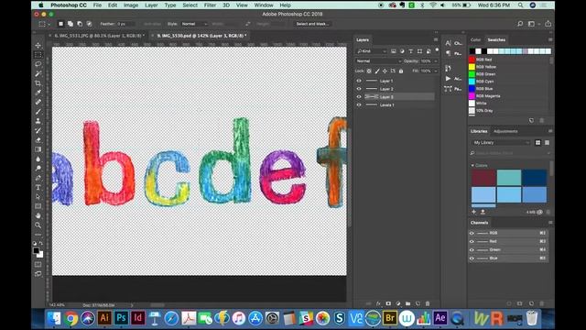
Task: Select the Rectangular Marquee tool in toolbox
Action: click(x=38, y=55)
